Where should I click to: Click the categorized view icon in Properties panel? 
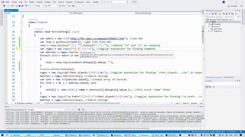[207, 87]
